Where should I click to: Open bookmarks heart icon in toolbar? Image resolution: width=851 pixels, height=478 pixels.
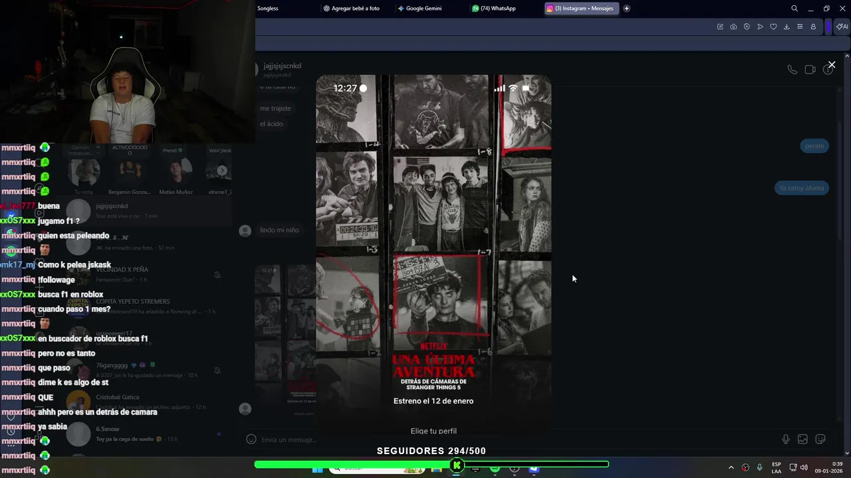coord(773,27)
